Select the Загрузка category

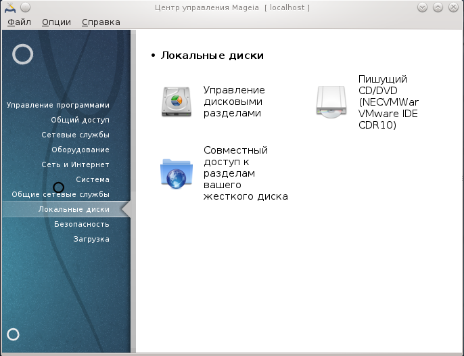(91, 239)
